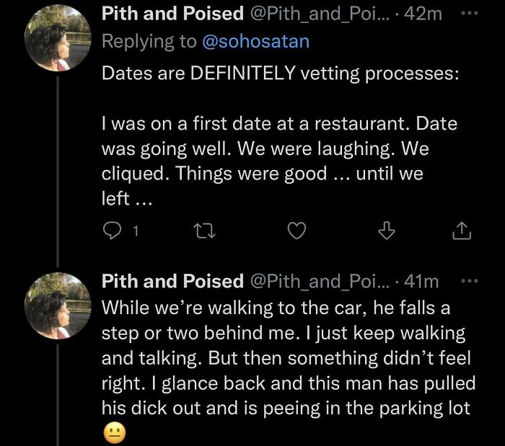
Task: Open the share icon on the first tweet
Action: tap(462, 231)
